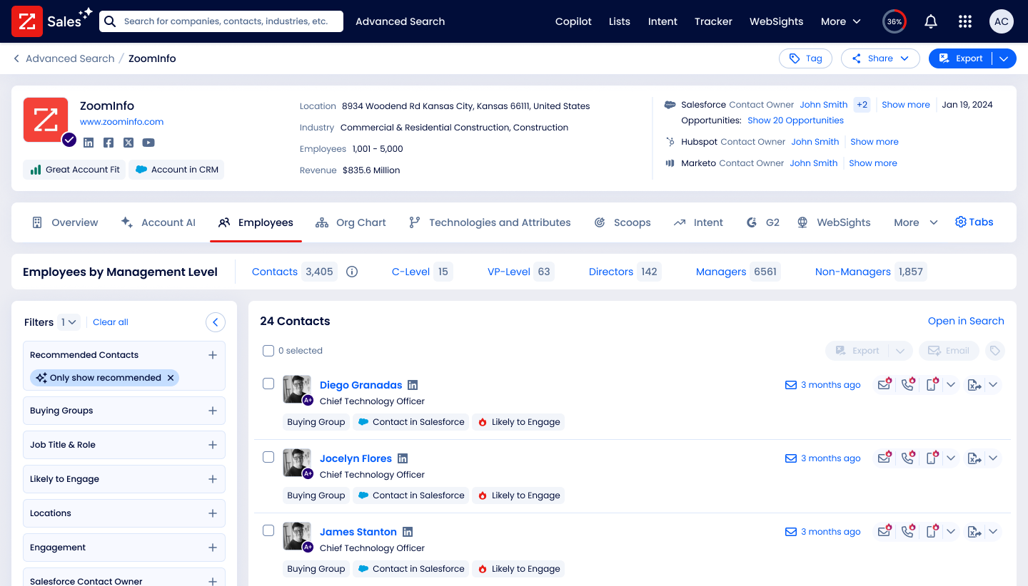Switch to the Account AI tab
The width and height of the screenshot is (1028, 586).
tap(158, 222)
